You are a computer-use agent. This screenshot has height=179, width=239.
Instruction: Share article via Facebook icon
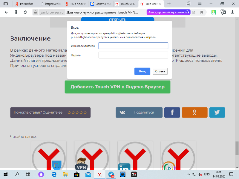(172, 112)
